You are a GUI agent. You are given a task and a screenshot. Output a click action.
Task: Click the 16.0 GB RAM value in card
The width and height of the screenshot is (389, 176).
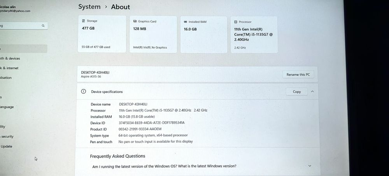[190, 29]
